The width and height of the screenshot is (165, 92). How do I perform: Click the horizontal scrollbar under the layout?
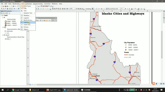[x=88, y=85]
